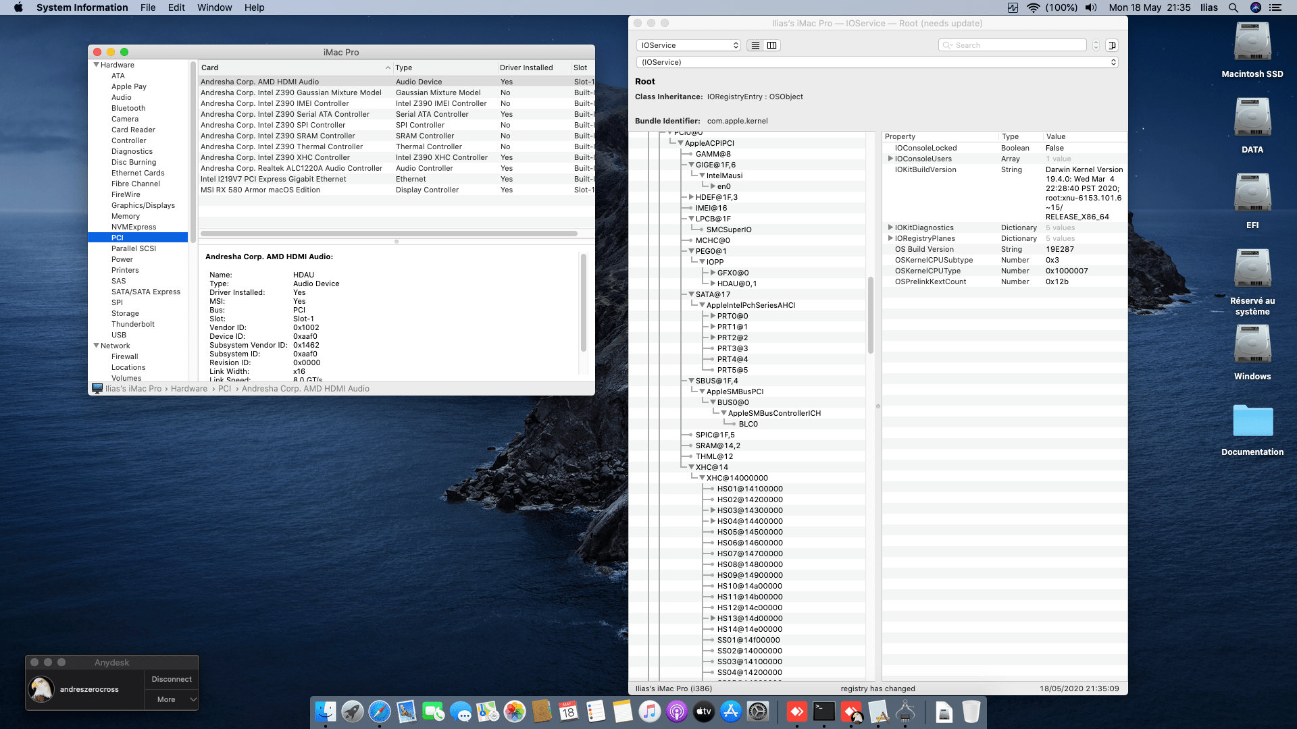
Task: Open Notification Center from the menu bar
Action: (1275, 7)
